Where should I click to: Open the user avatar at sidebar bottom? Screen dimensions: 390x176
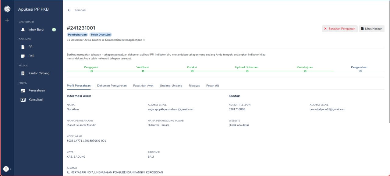pyautogui.click(x=6, y=169)
